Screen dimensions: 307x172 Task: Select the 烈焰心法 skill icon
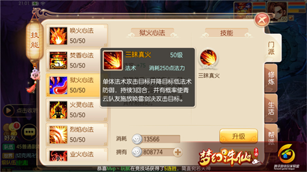pyautogui.click(x=58, y=135)
